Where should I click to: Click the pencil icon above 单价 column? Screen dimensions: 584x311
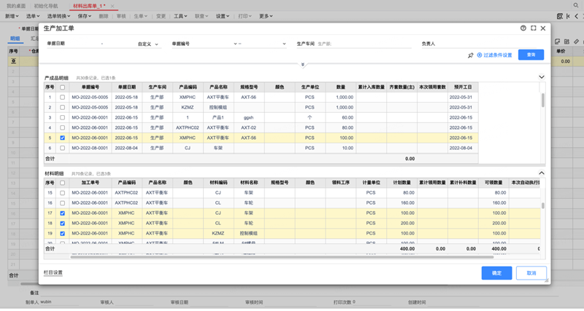(576, 42)
